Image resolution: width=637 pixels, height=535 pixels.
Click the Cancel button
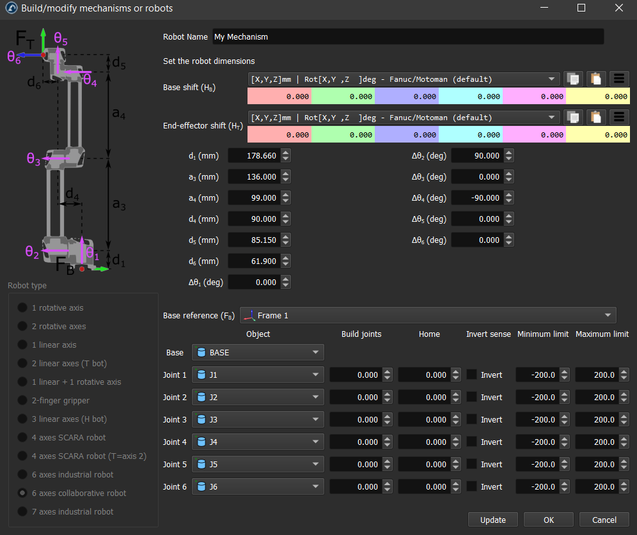click(x=604, y=520)
